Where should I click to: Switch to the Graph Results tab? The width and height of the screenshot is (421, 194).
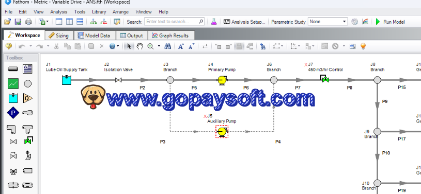pyautogui.click(x=170, y=36)
